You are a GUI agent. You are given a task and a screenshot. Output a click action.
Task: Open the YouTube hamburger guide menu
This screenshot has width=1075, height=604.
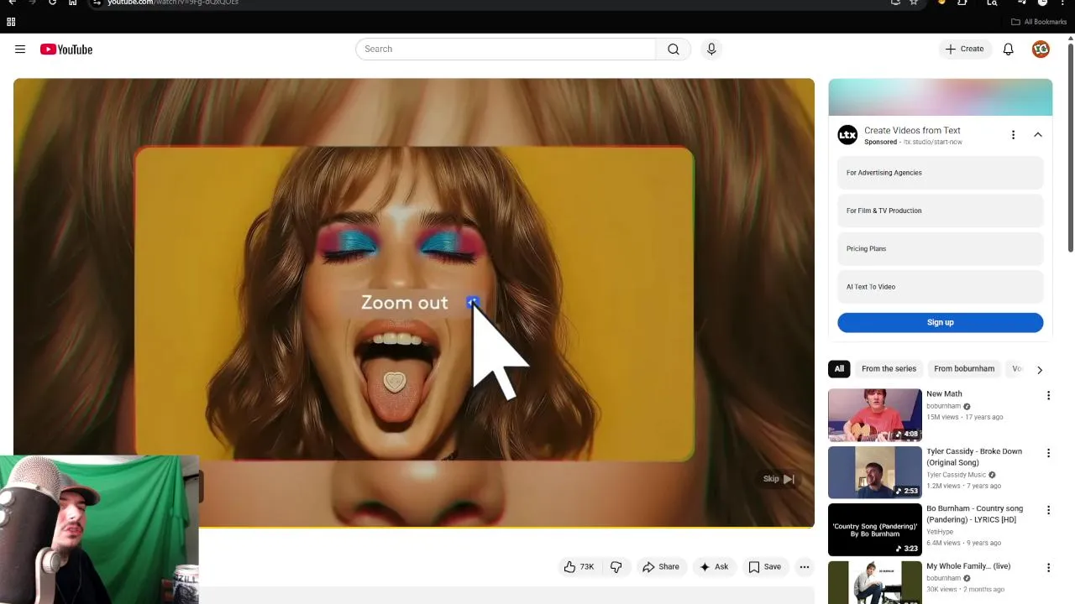pyautogui.click(x=20, y=49)
